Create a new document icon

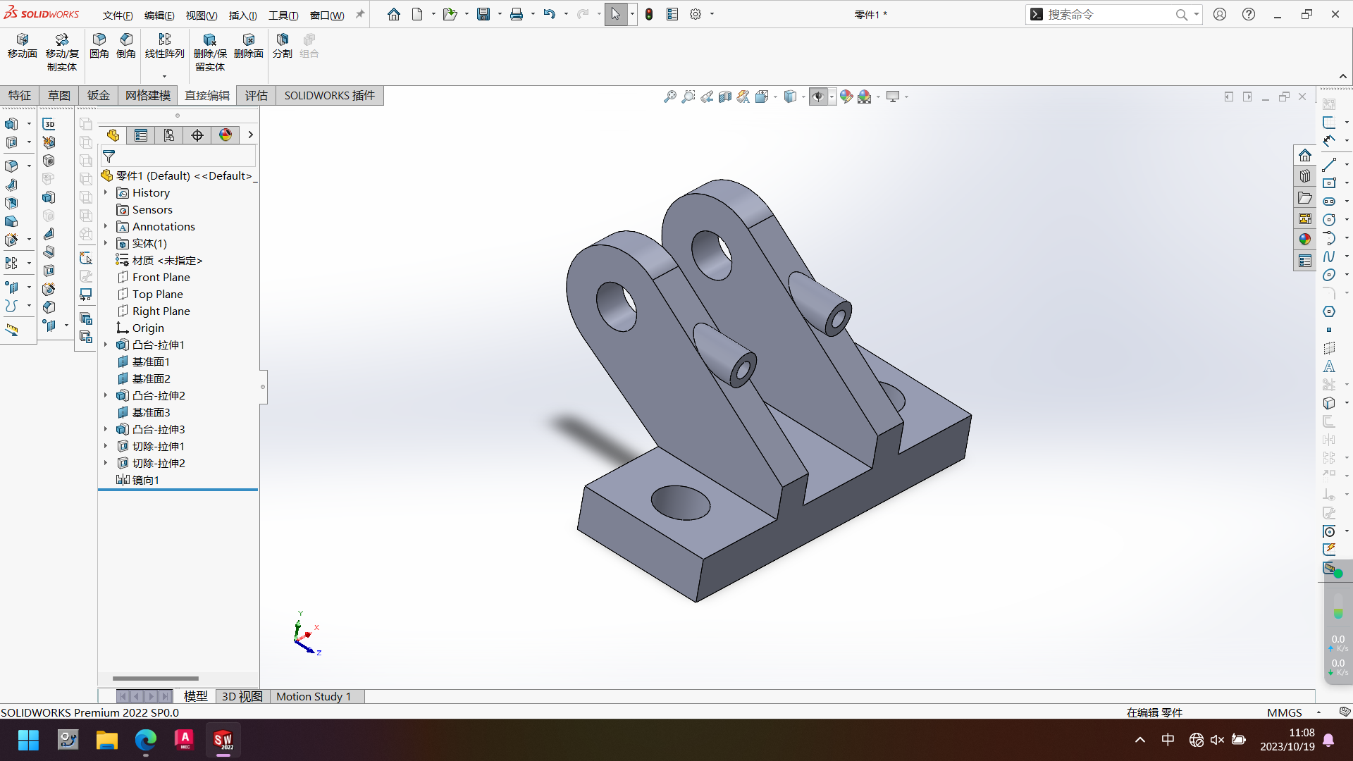(x=417, y=14)
